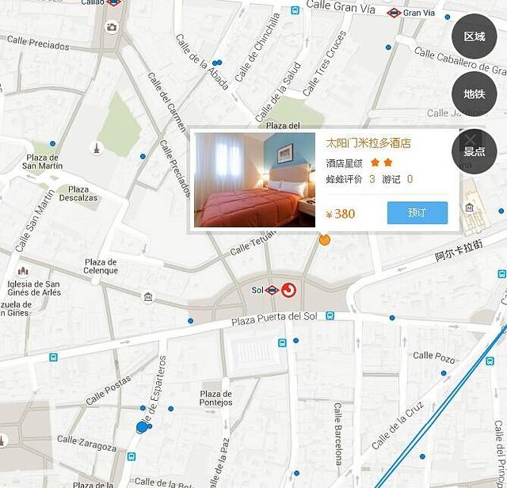
Task: Toggle the 区域 area filter
Action: [474, 37]
